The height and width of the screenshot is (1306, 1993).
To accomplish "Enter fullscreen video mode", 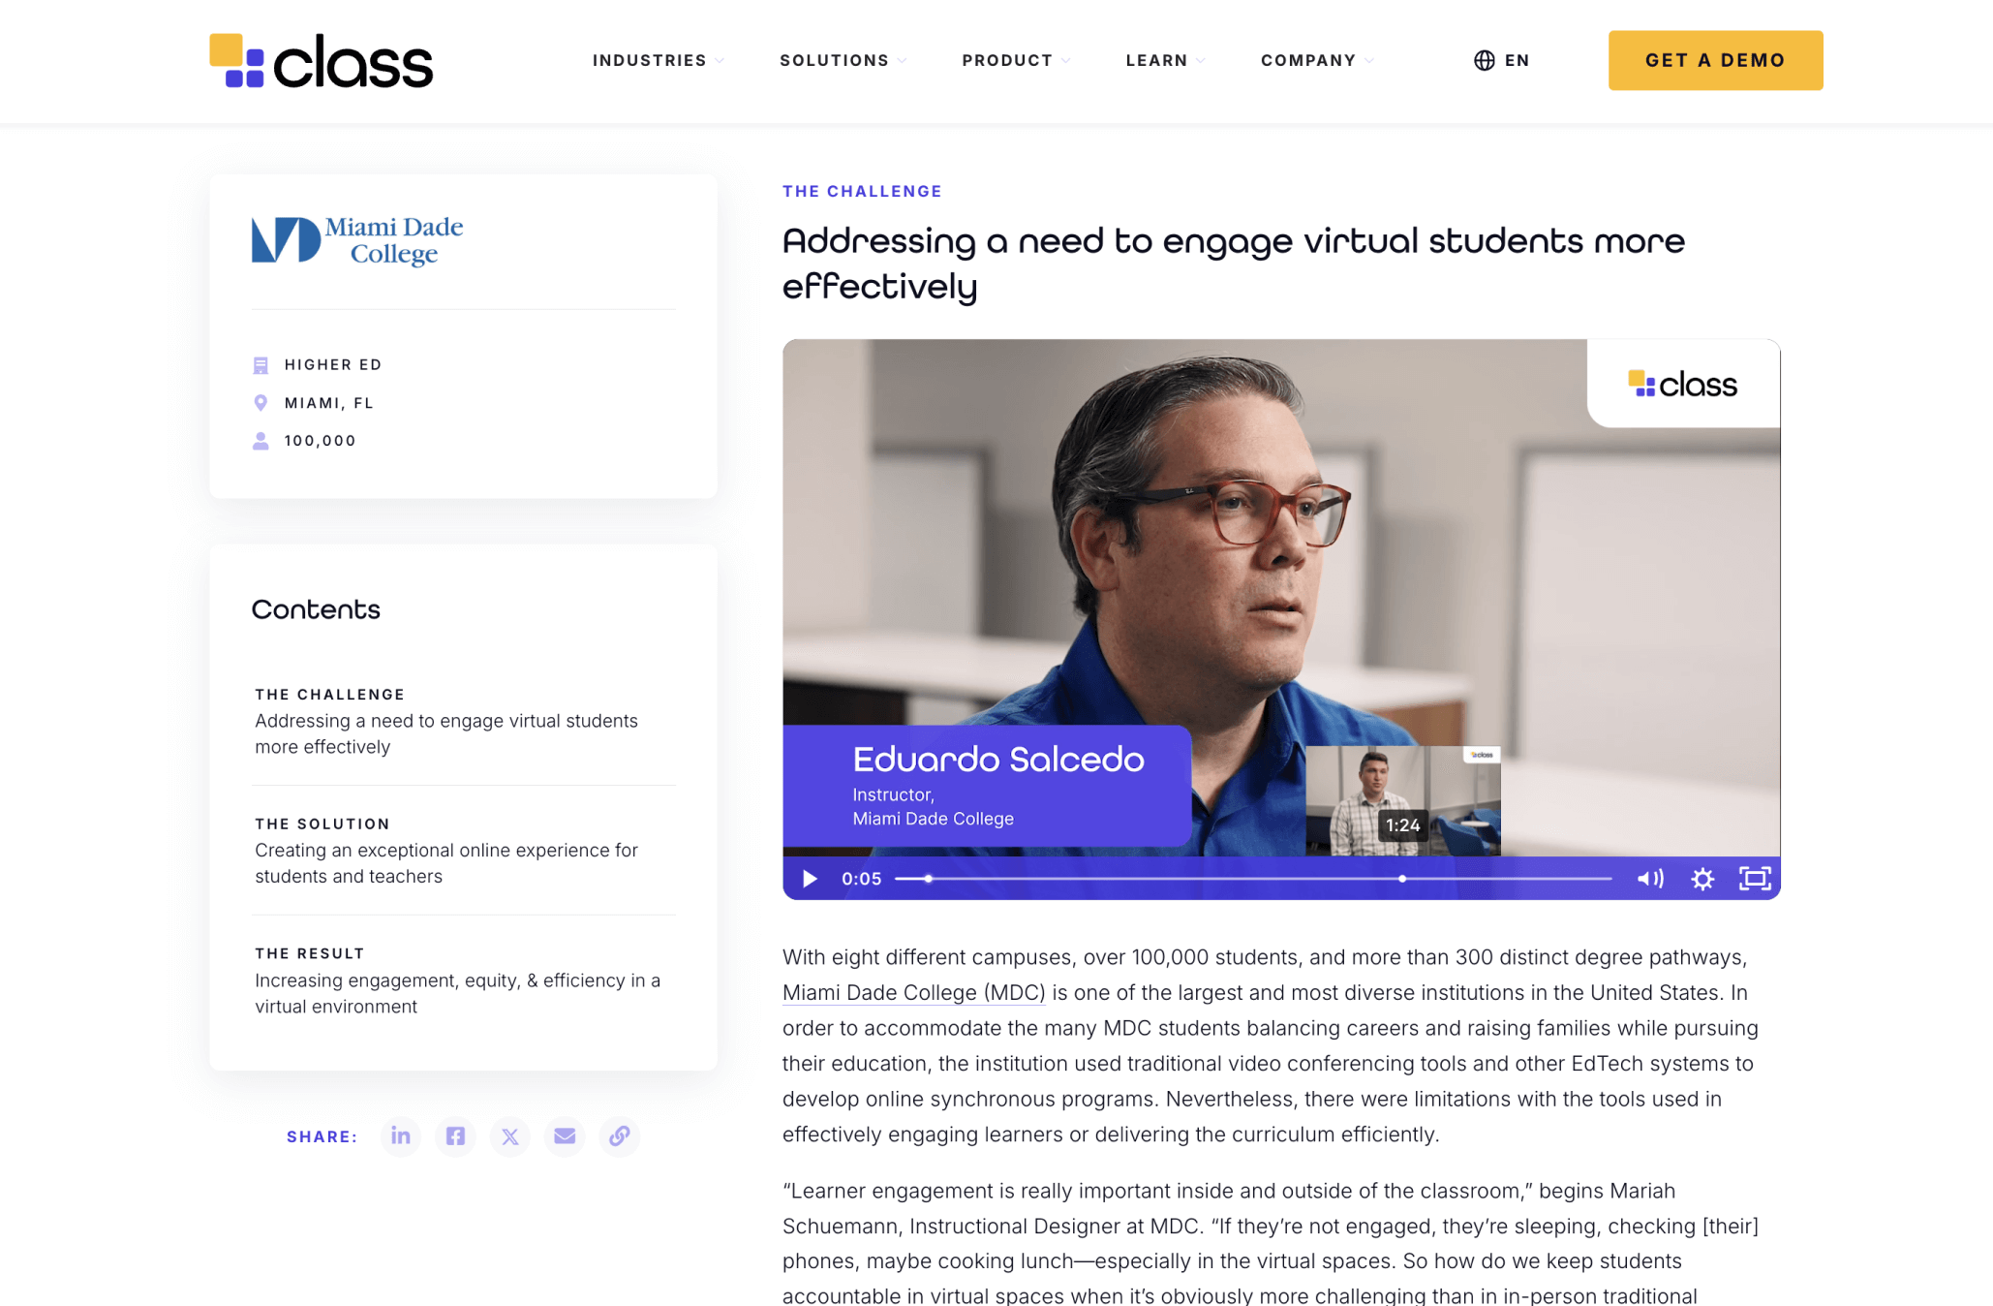I will click(x=1755, y=879).
